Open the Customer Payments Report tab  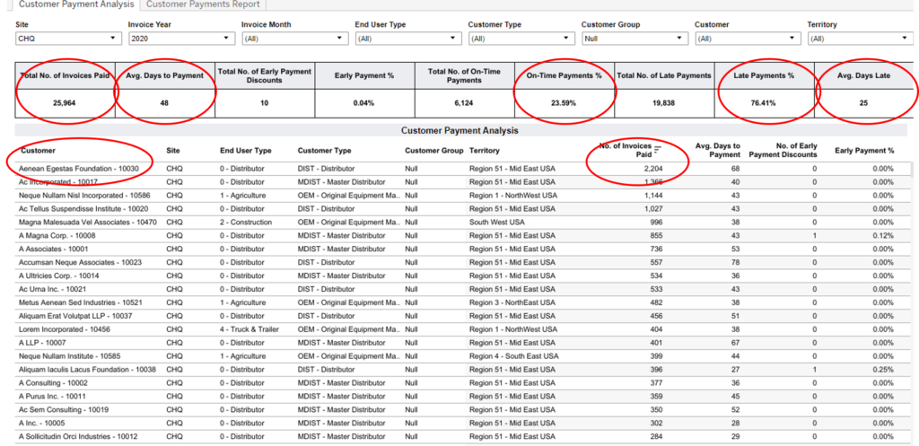pos(204,4)
